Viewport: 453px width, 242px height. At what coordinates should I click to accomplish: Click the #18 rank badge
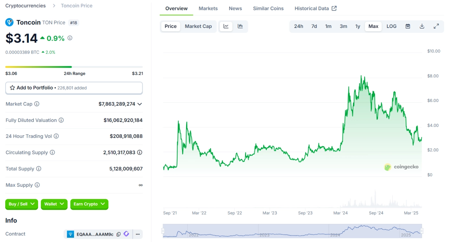coord(74,23)
